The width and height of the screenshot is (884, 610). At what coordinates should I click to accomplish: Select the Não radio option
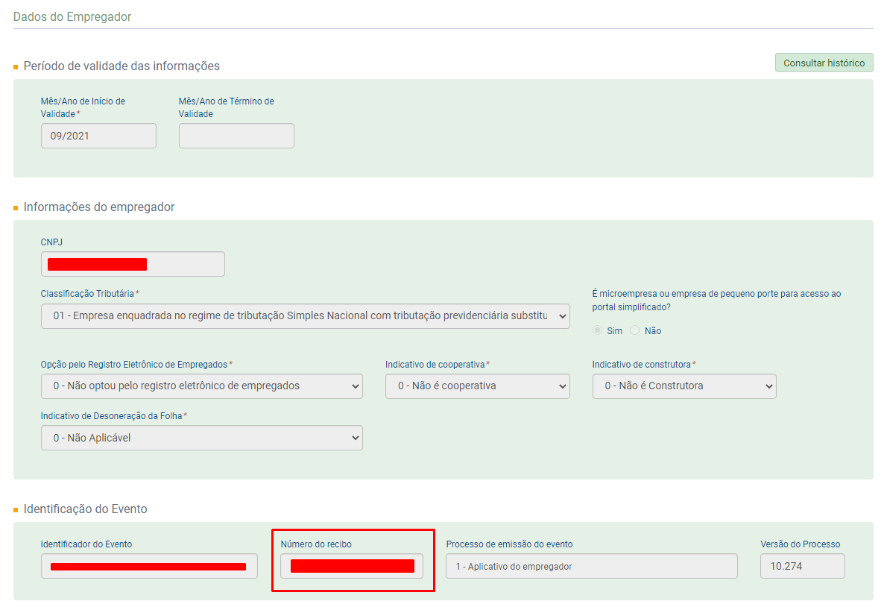[635, 330]
